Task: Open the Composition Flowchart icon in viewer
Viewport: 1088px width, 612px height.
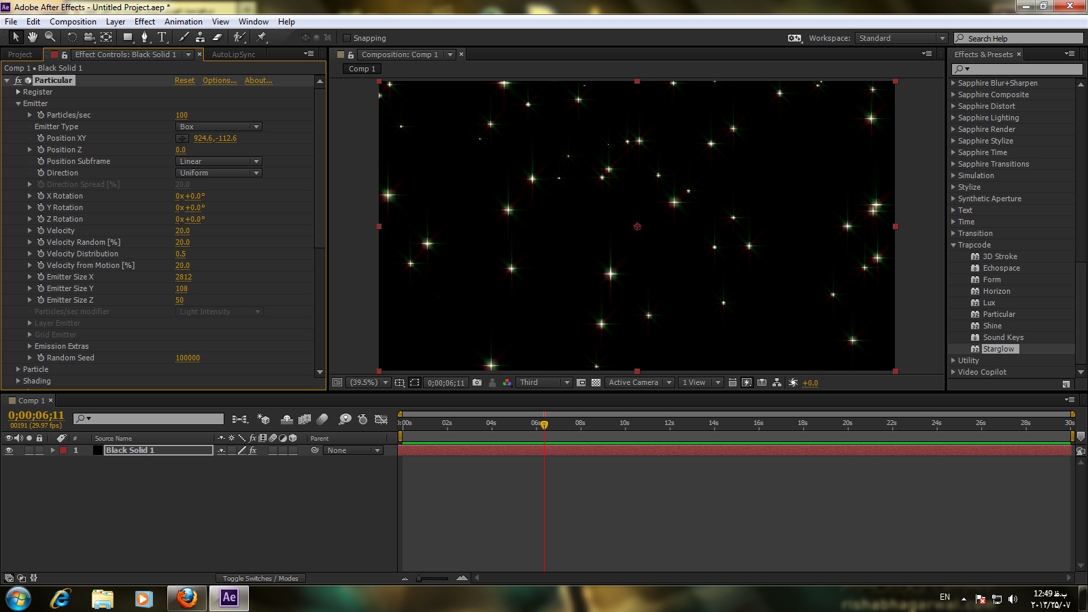Action: (x=777, y=383)
